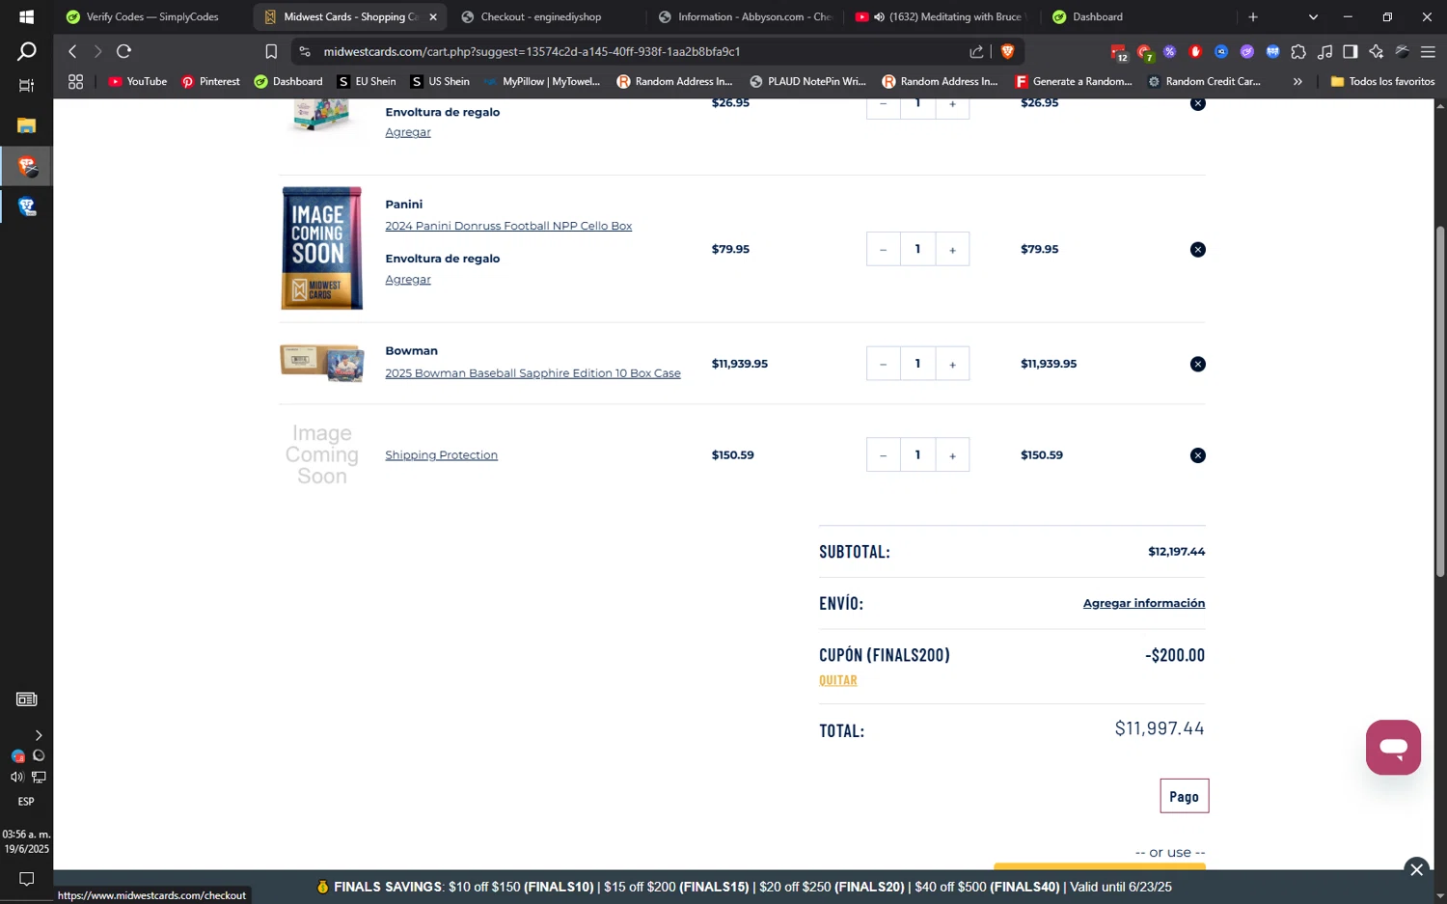Open the Shipping Protection product link

pyautogui.click(x=441, y=455)
